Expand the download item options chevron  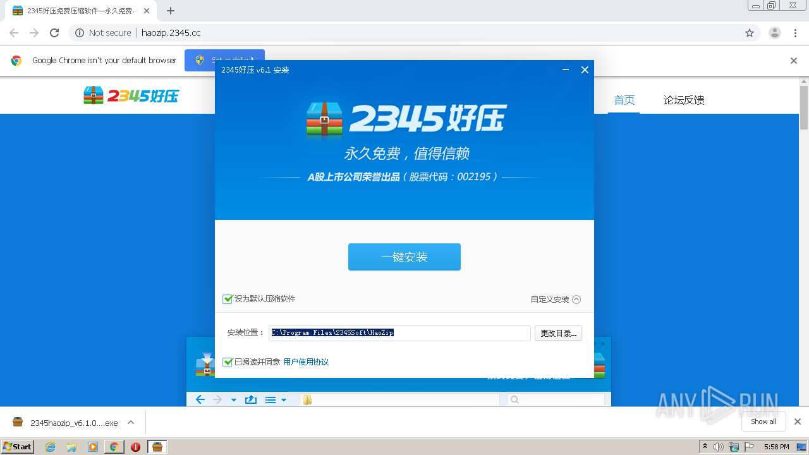coord(131,422)
